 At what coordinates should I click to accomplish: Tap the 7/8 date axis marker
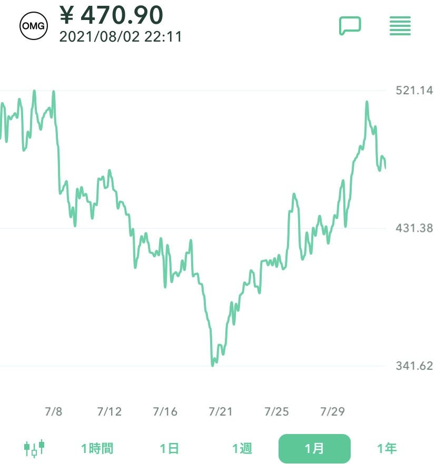[54, 411]
